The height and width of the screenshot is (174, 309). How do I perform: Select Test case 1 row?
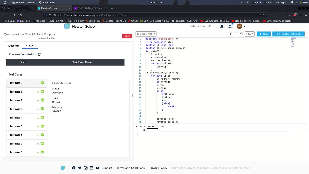coord(27,92)
